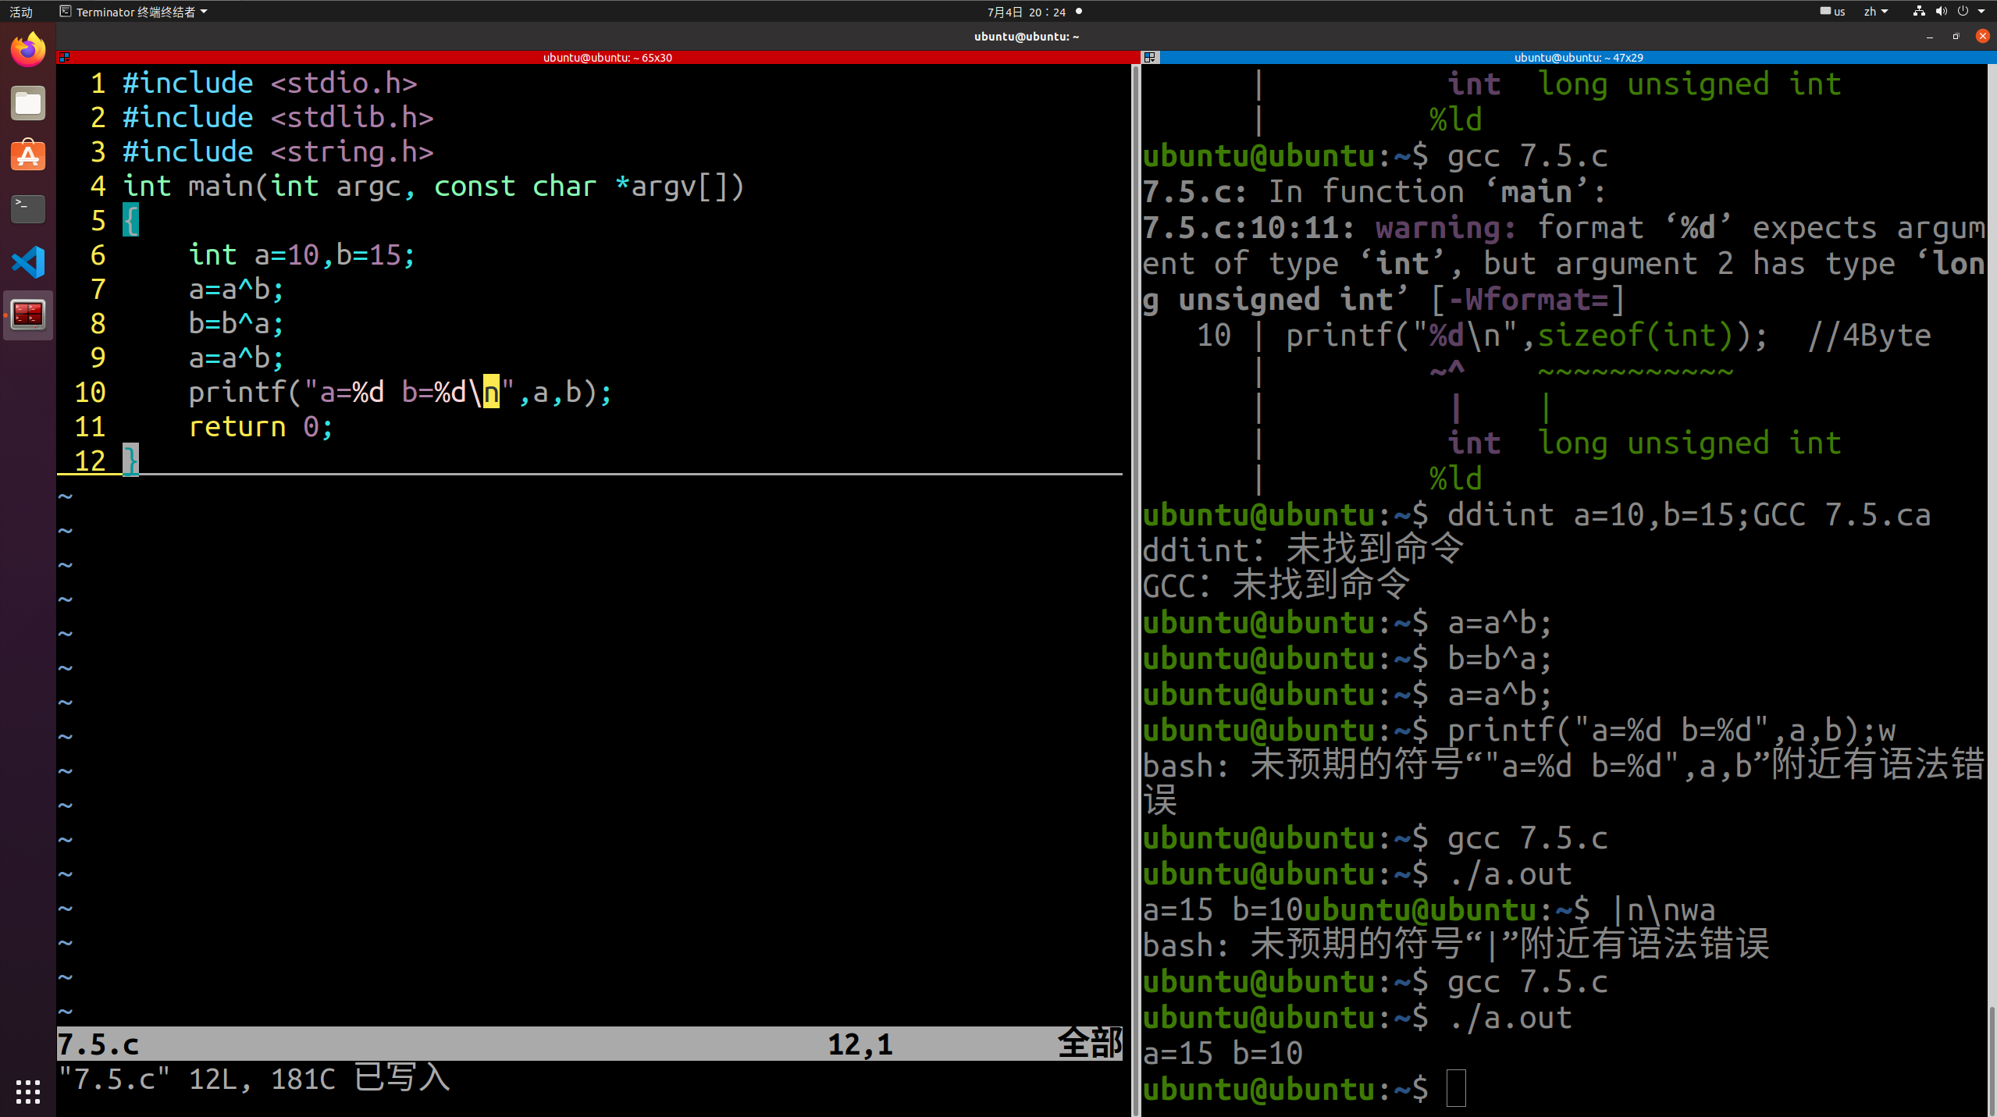The width and height of the screenshot is (1997, 1117).
Task: Open the date and time calendar menu
Action: point(1026,12)
